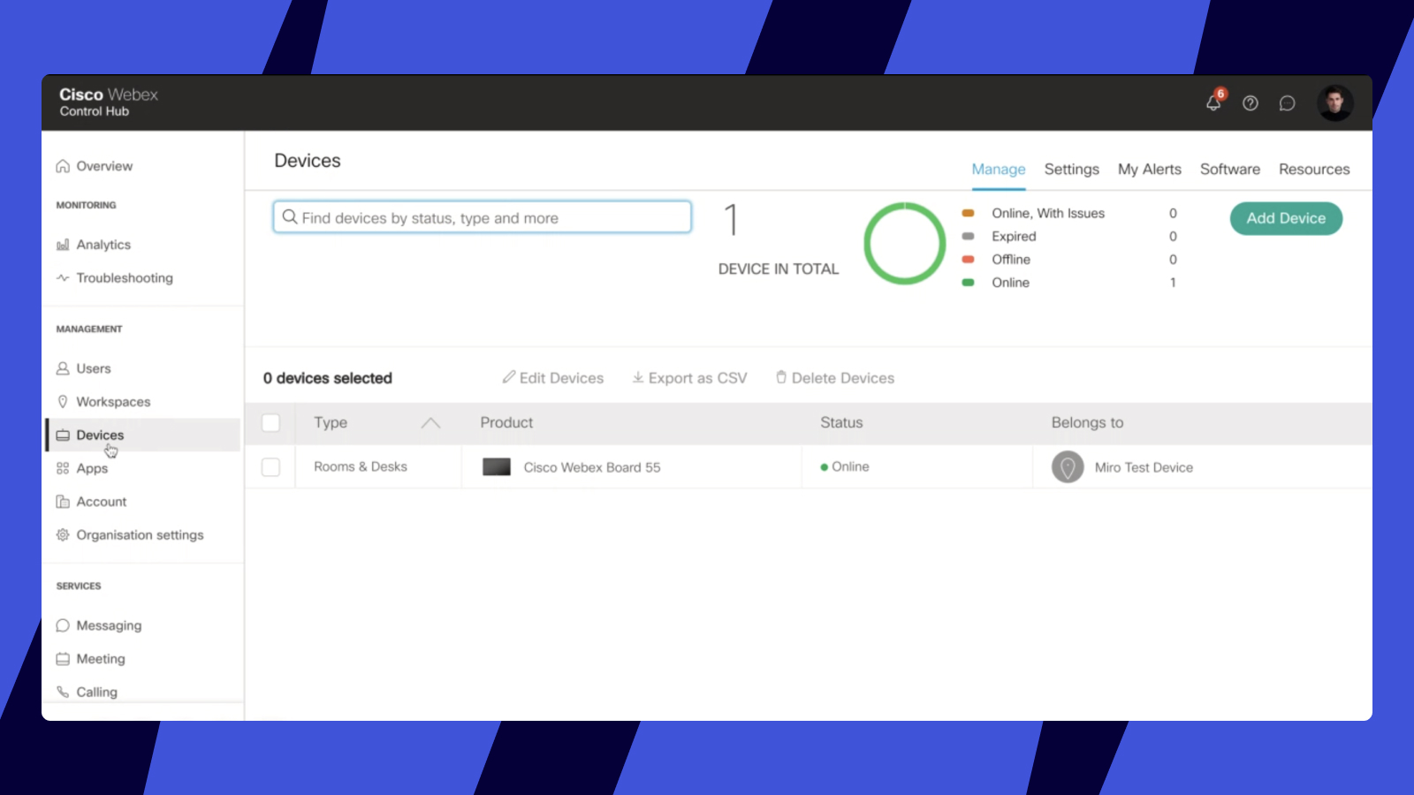Click the Calling phone icon
Viewport: 1414px width, 795px height.
point(63,693)
